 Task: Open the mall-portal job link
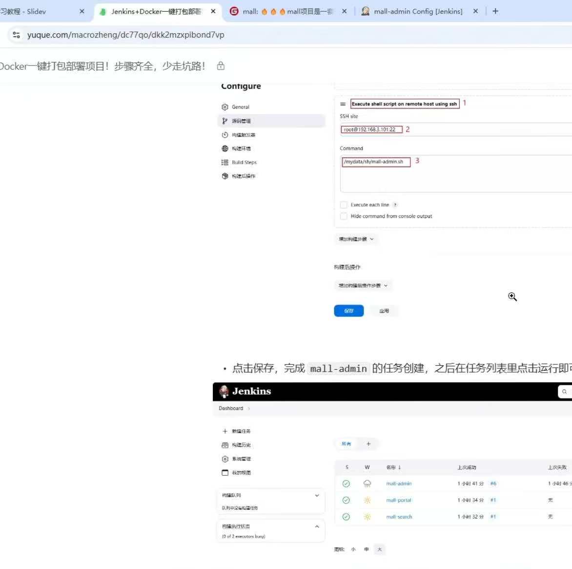point(399,500)
